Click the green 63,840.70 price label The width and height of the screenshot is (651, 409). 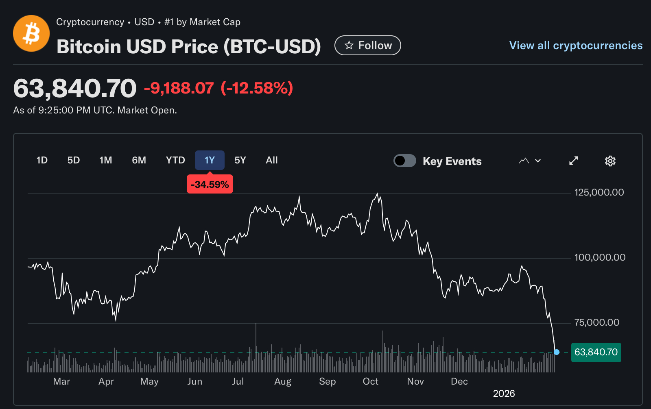point(596,352)
